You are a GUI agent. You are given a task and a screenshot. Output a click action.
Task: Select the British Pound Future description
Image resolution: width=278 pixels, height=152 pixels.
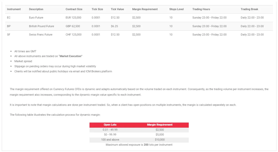click(x=41, y=26)
